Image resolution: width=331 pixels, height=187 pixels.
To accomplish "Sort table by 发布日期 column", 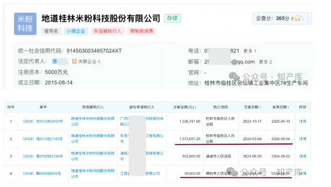I will point(280,107).
